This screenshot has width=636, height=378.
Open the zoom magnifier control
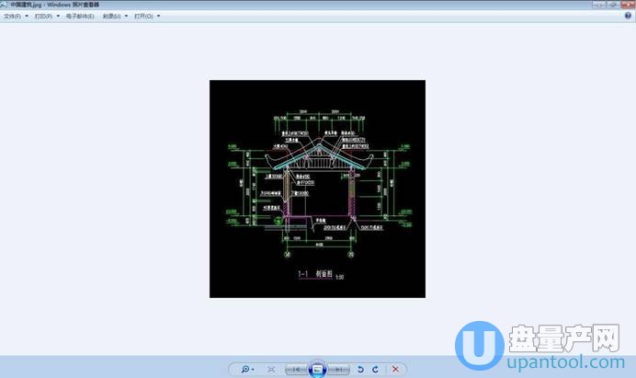(246, 369)
